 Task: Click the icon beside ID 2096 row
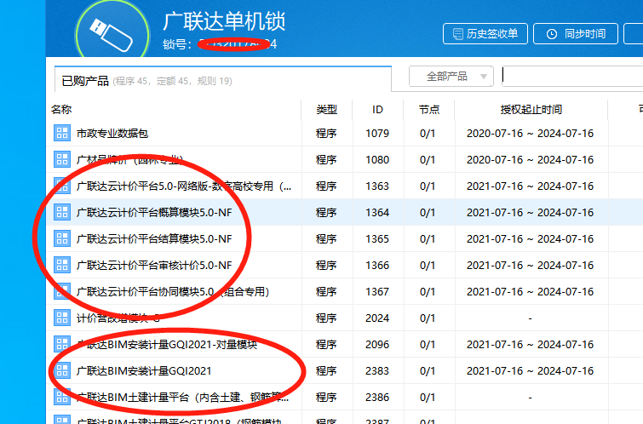click(62, 344)
